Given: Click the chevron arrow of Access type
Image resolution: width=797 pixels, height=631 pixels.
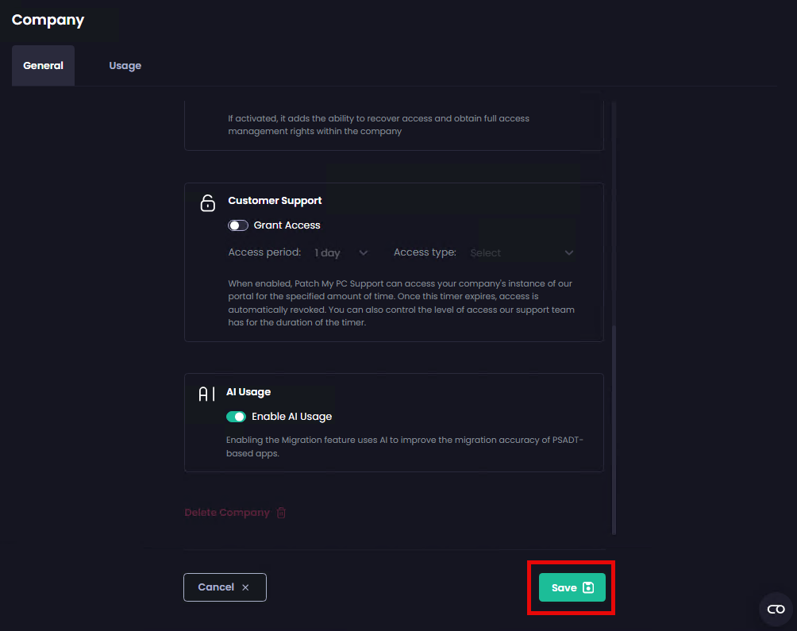Looking at the screenshot, I should (569, 252).
